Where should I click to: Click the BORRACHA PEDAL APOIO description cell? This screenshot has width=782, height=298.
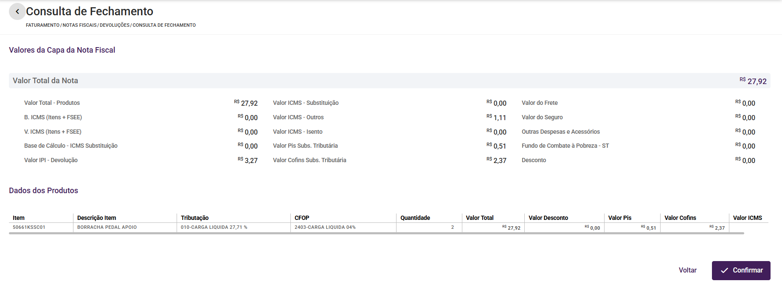(x=107, y=228)
